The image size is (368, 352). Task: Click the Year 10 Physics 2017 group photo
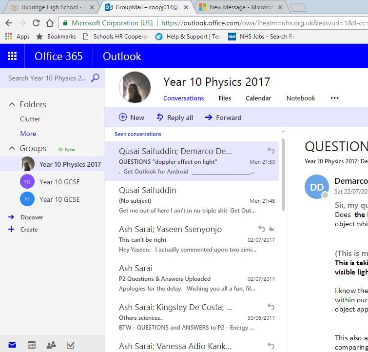click(135, 87)
